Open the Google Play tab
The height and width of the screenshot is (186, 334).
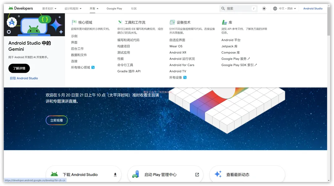click(x=114, y=9)
